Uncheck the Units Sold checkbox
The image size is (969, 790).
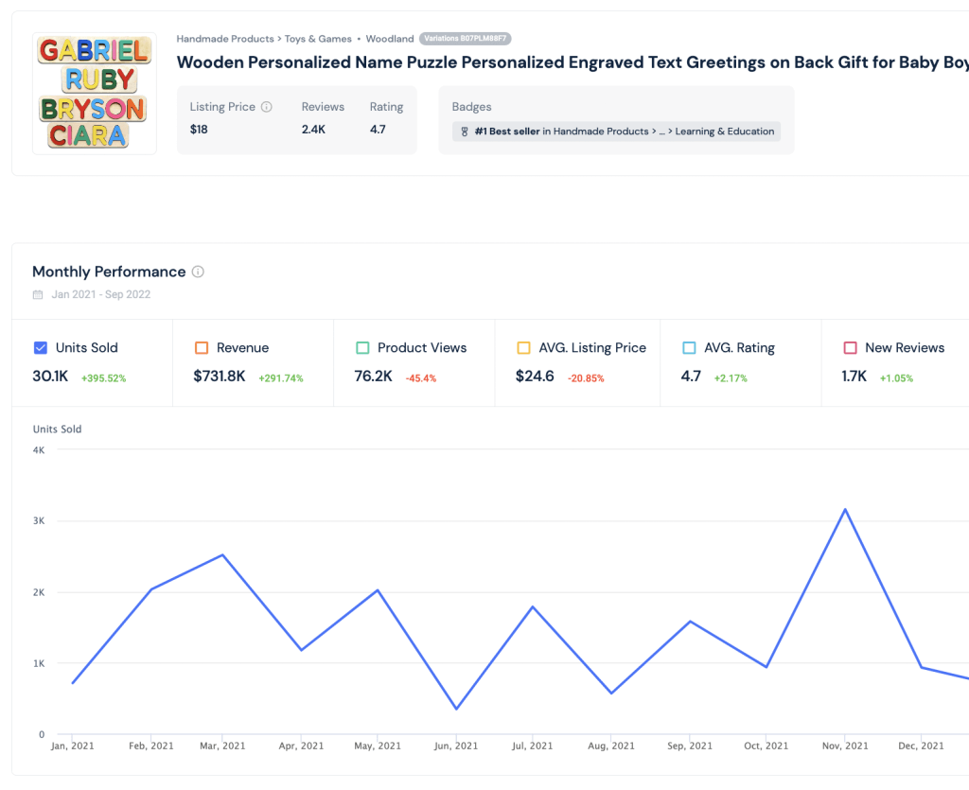coord(40,348)
